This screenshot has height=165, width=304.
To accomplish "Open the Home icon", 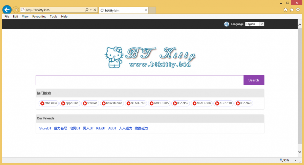I will coord(285,10).
